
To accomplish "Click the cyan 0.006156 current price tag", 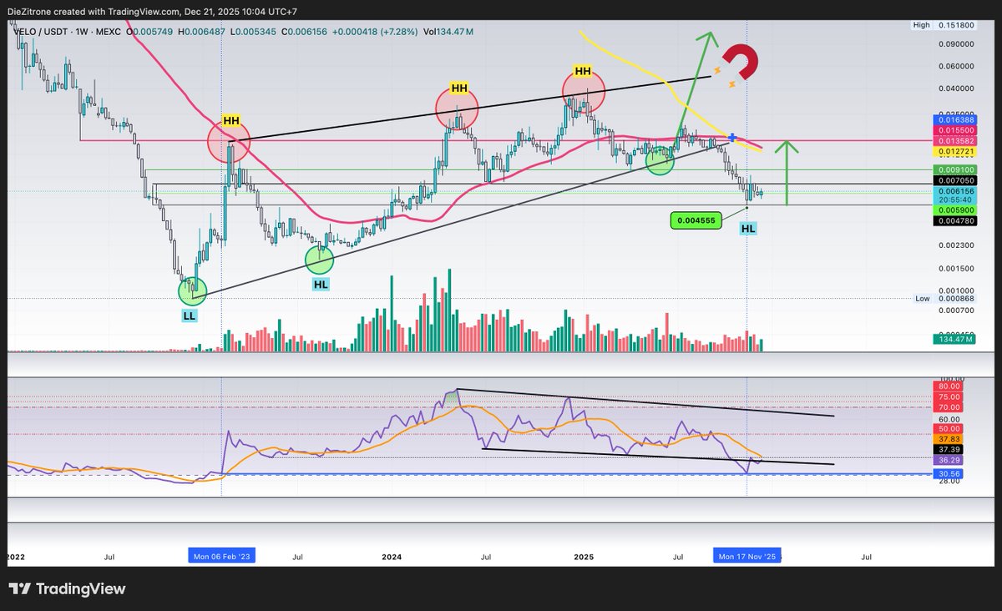I will (x=955, y=191).
